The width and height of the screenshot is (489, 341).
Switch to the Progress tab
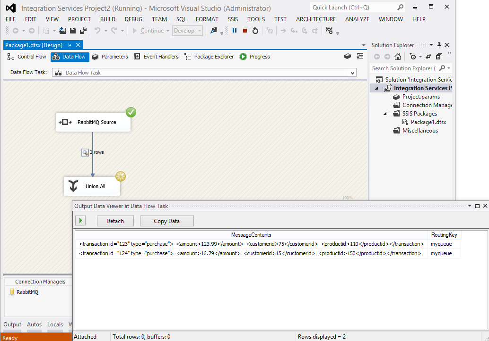point(255,57)
